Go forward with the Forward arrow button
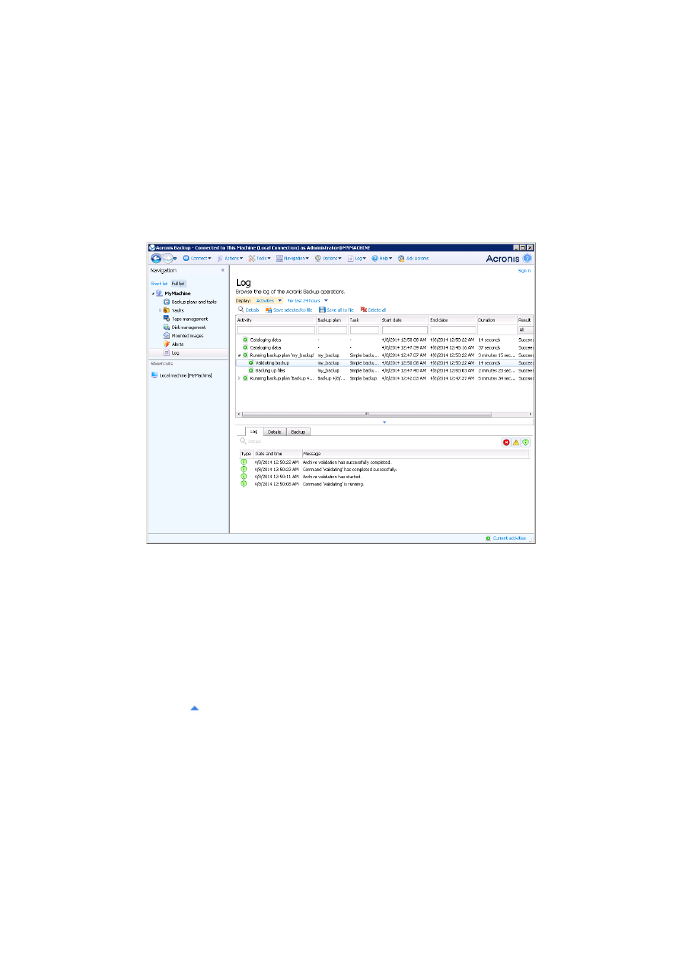Image resolution: width=682 pixels, height=965 pixels. pos(168,259)
